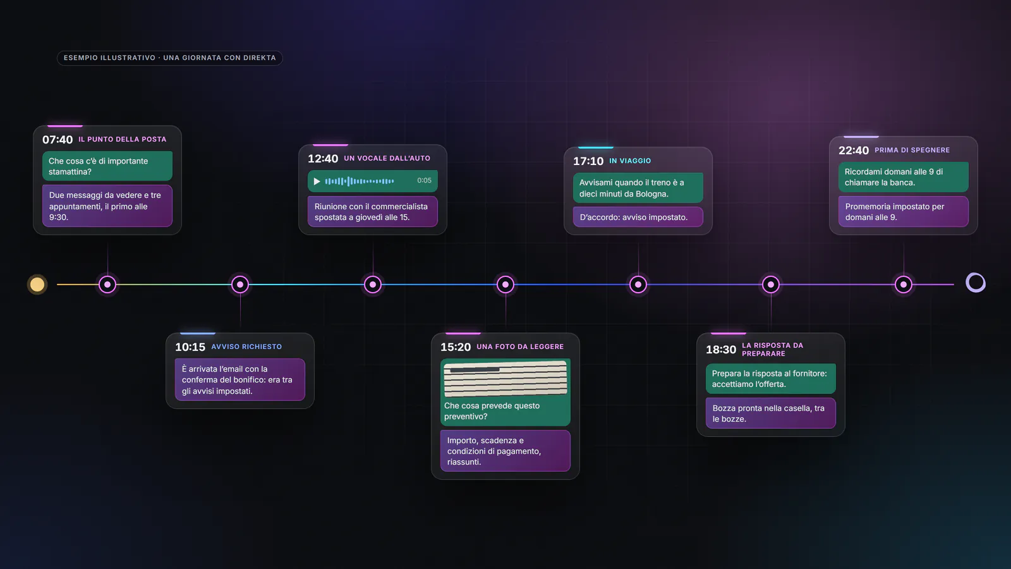The height and width of the screenshot is (569, 1011).
Task: Click the hollow moon ring at timeline end
Action: tap(976, 283)
